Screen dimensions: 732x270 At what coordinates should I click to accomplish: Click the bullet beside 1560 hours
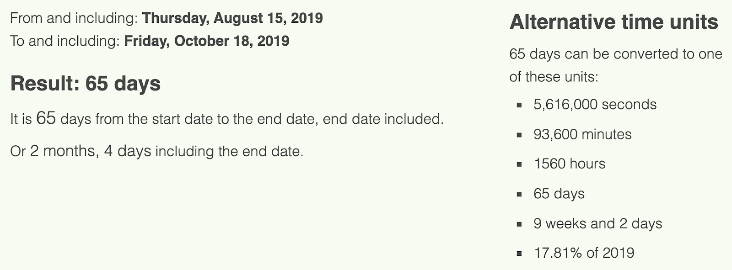point(519,164)
